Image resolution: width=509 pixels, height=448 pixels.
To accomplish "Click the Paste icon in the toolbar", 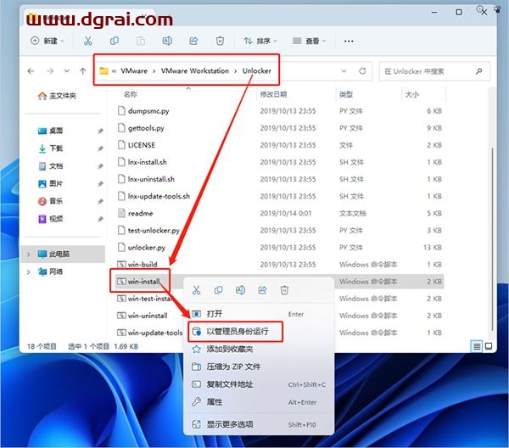I will tap(141, 41).
